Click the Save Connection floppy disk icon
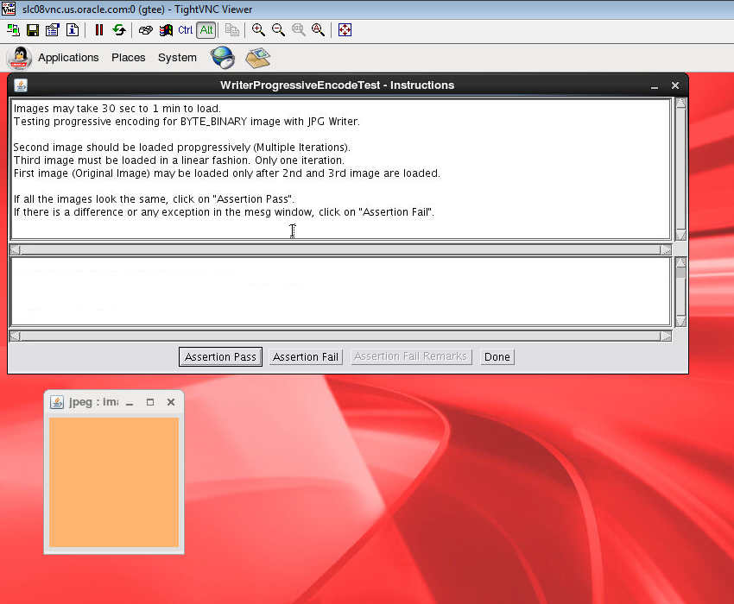This screenshot has height=604, width=734. pyautogui.click(x=33, y=30)
